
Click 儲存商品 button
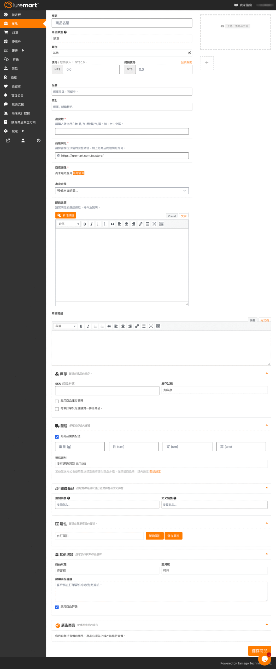click(x=259, y=650)
